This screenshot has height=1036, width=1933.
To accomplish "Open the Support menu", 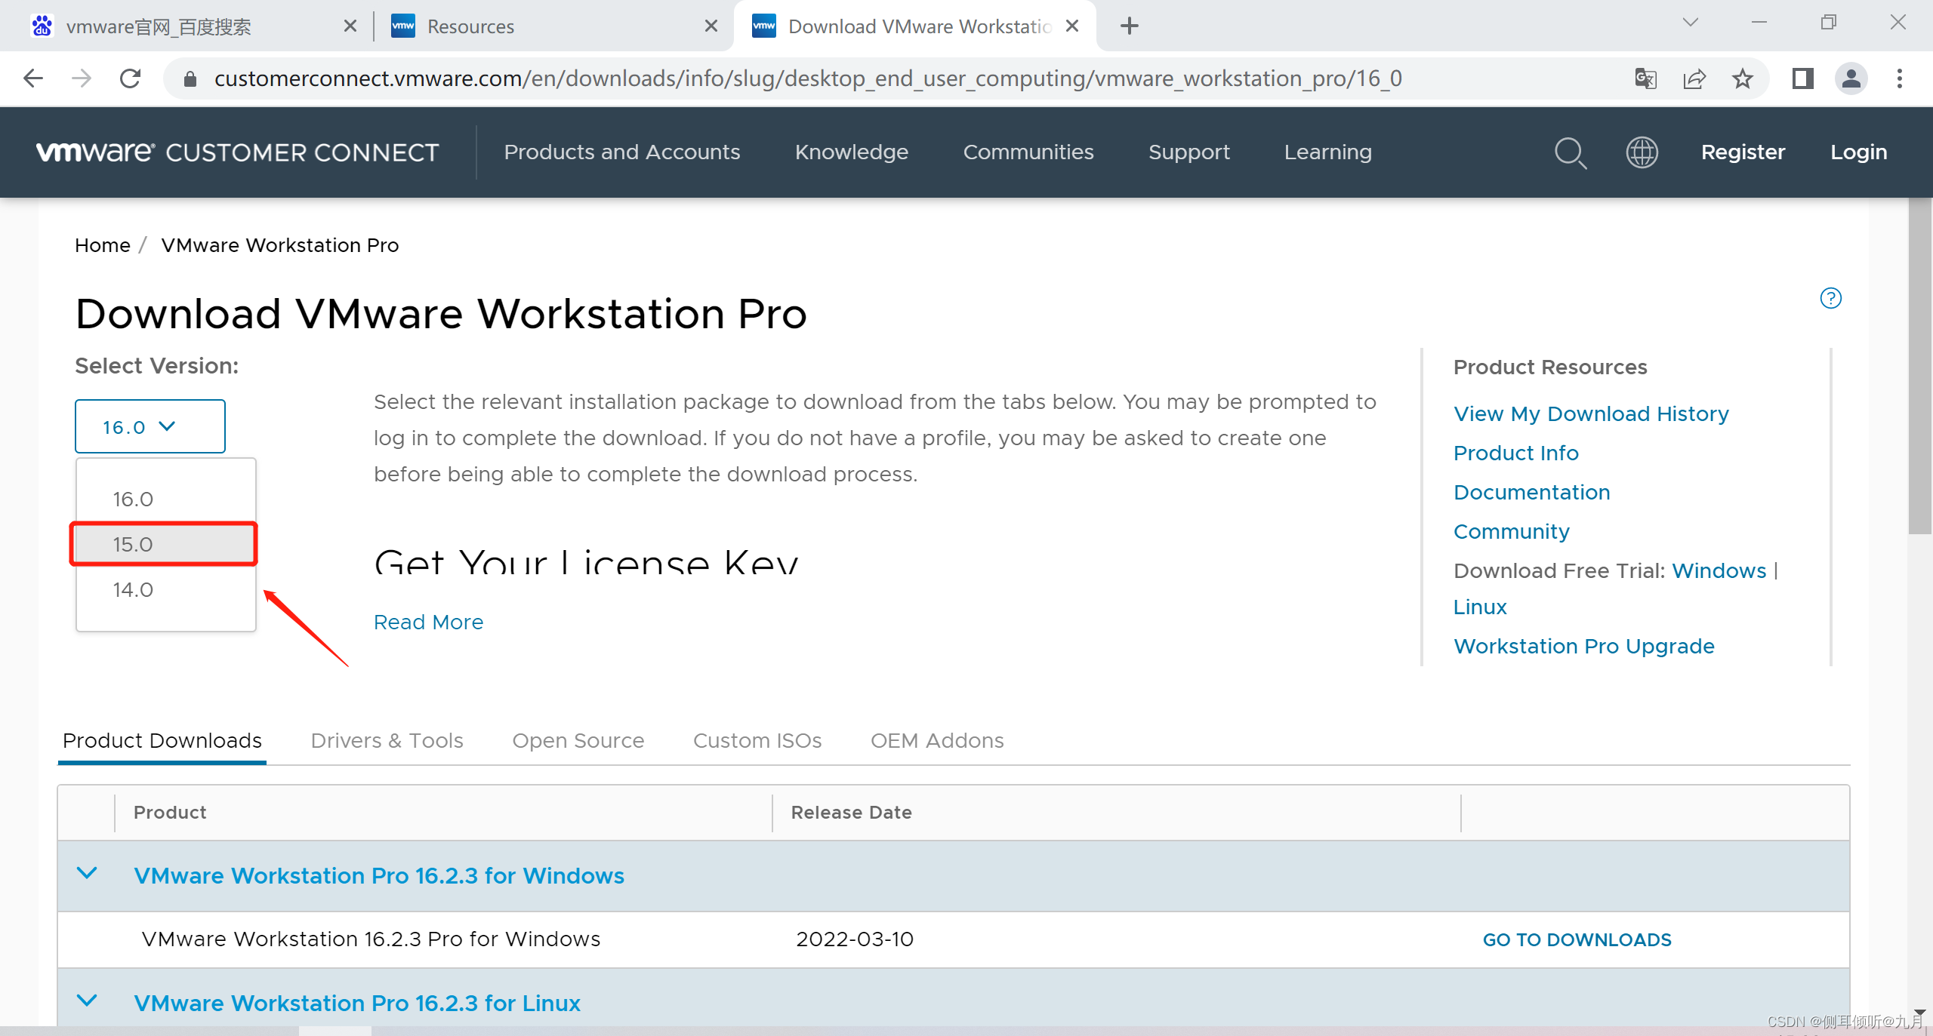I will tap(1189, 152).
